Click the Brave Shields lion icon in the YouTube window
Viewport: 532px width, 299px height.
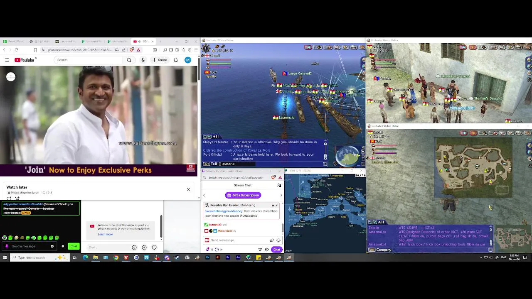(x=132, y=50)
